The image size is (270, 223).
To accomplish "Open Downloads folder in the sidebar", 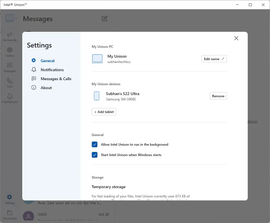I will click(10, 215).
